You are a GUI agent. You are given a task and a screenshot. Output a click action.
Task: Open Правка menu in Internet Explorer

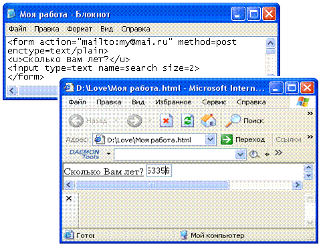click(x=109, y=102)
